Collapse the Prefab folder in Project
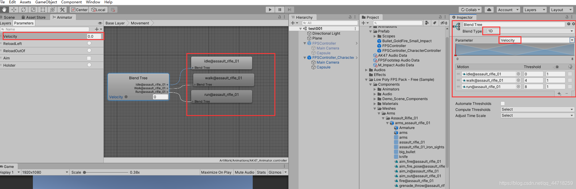576x189 pixels. point(371,31)
